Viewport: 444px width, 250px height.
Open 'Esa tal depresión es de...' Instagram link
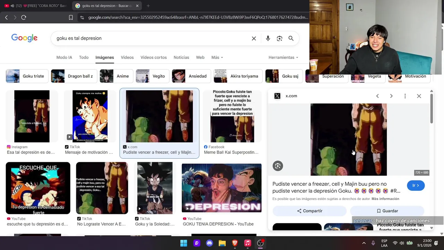tap(31, 152)
